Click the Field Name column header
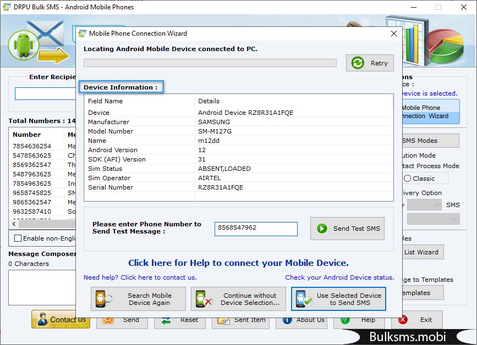 pos(105,101)
